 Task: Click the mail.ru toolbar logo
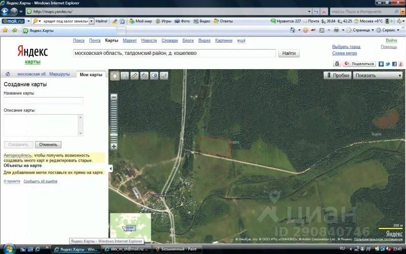[x=13, y=21]
